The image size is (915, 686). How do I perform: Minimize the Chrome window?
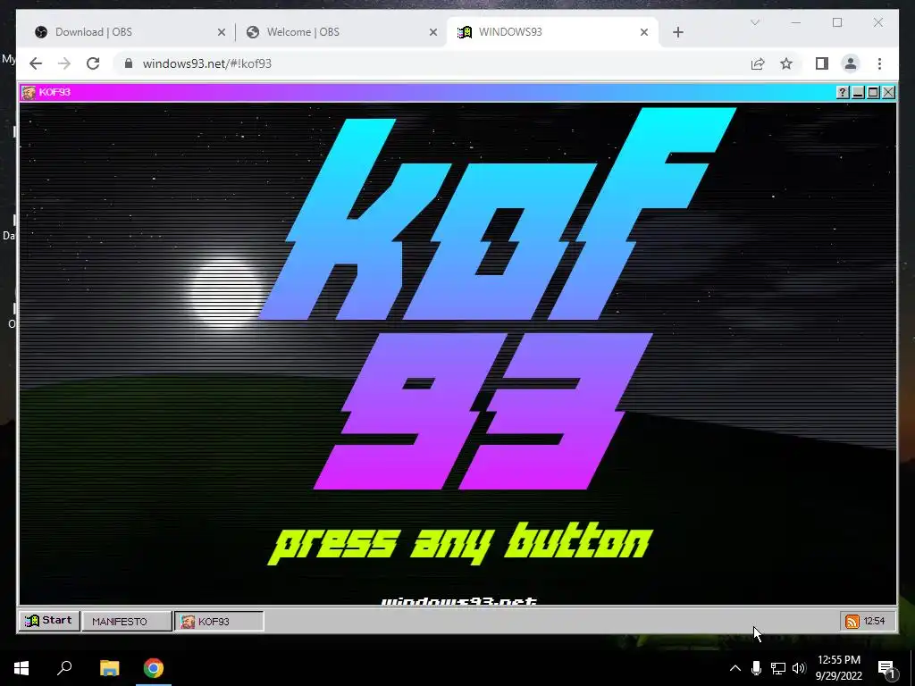pyautogui.click(x=796, y=22)
